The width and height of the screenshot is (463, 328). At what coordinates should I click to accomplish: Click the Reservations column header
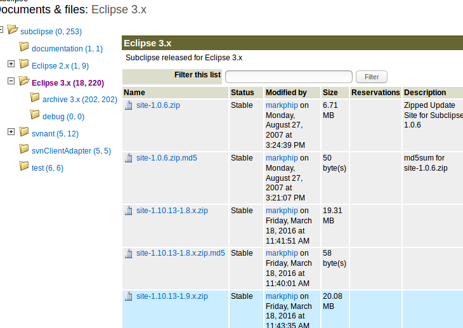[x=375, y=93]
